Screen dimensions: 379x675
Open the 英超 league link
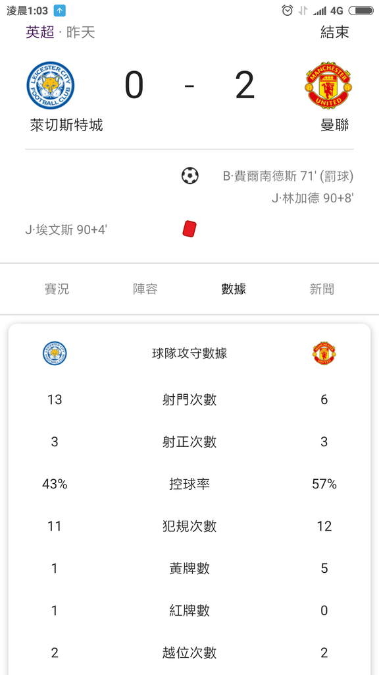point(40,32)
